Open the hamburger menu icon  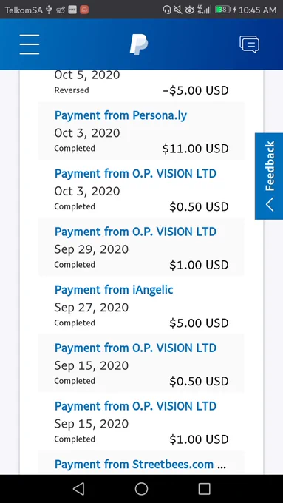29,44
